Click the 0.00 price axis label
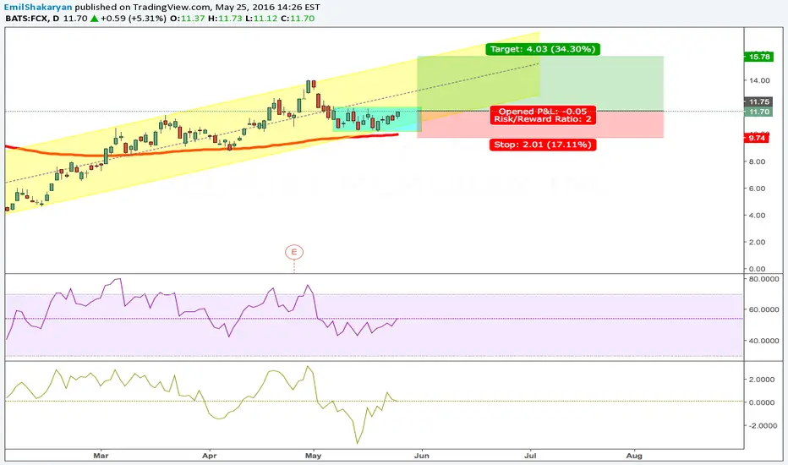The width and height of the screenshot is (788, 465). (758, 269)
